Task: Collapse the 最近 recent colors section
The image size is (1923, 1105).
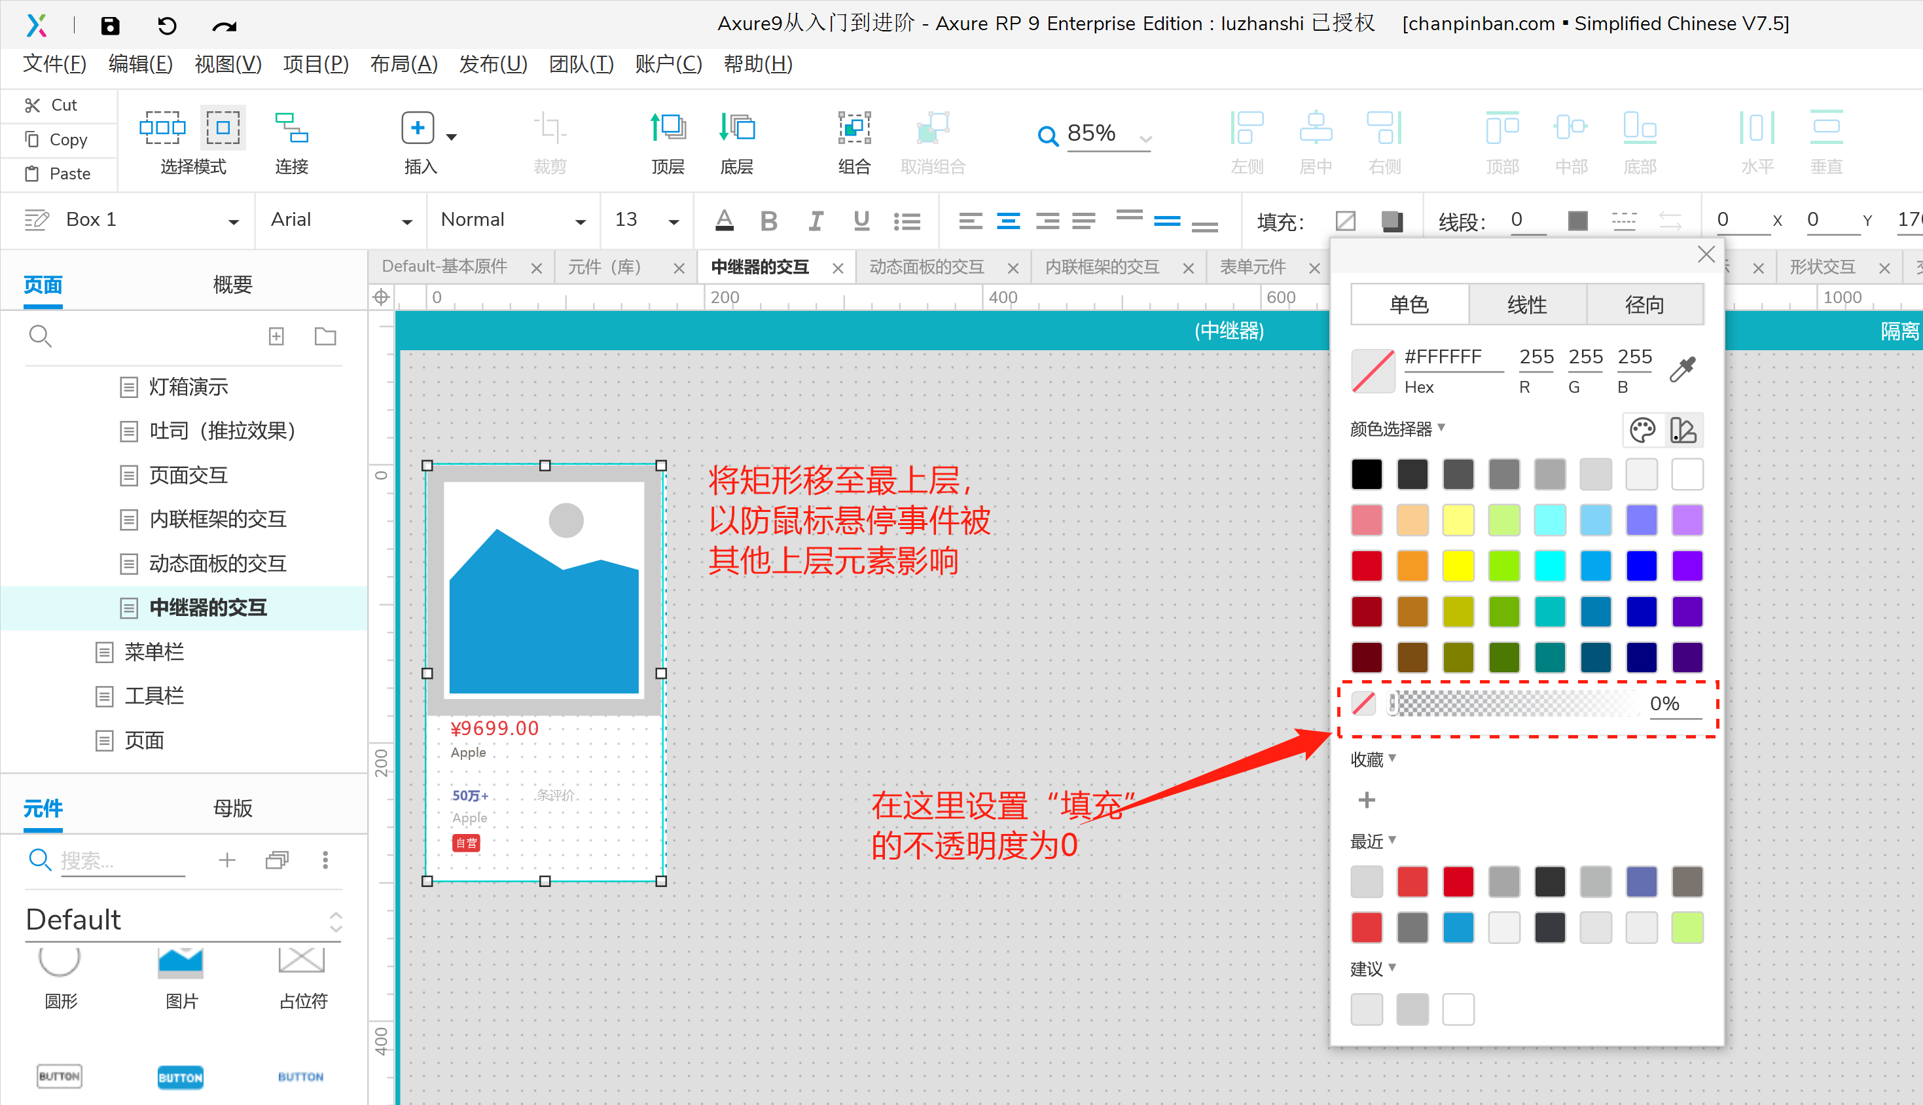Action: 1373,841
